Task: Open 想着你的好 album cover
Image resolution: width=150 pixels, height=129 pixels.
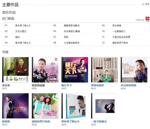Action: coord(104,70)
